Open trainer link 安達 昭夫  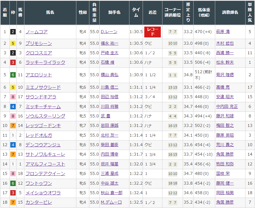[225, 97]
